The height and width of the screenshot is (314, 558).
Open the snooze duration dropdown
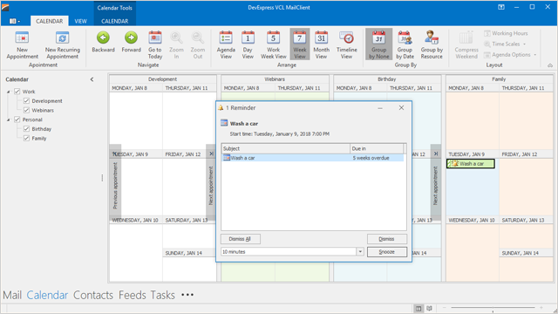(x=360, y=252)
